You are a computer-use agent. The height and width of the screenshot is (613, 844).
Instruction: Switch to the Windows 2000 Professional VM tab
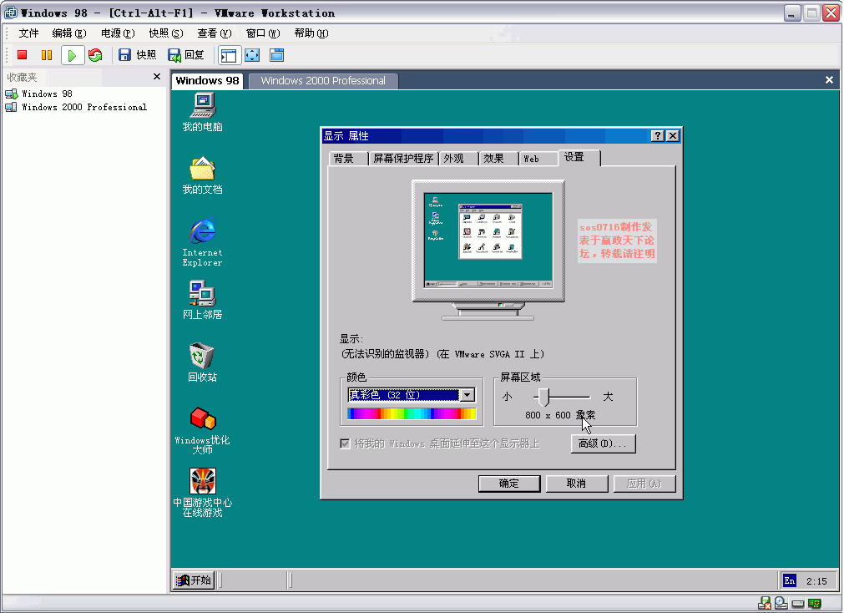323,81
